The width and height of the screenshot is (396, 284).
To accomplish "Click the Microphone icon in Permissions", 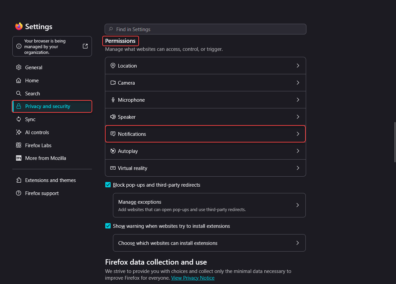I will 113,100.
